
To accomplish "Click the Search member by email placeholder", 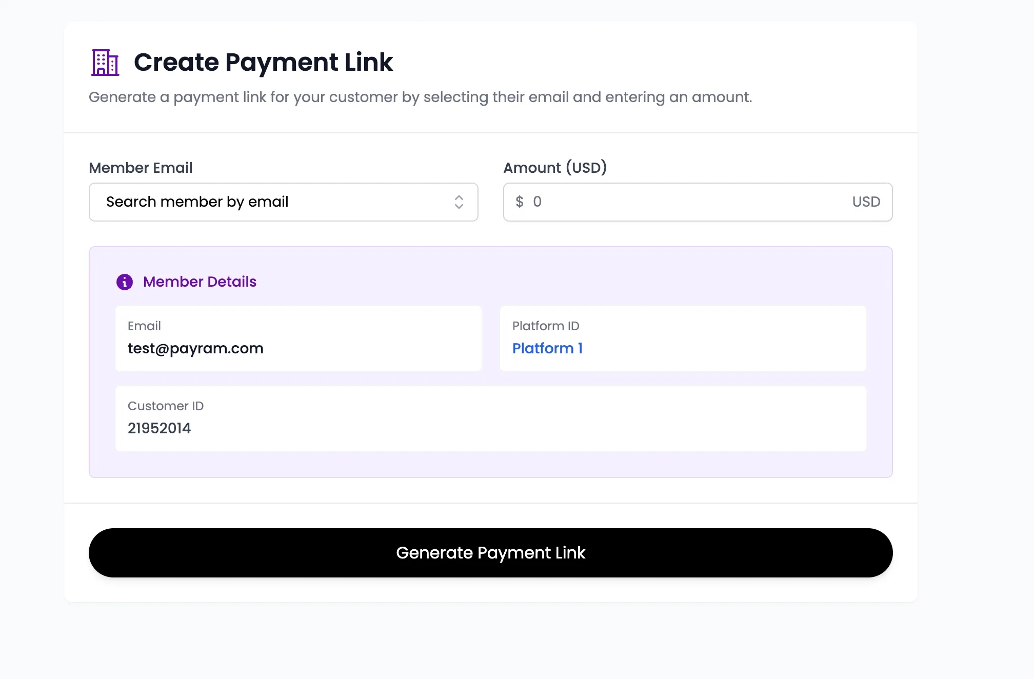I will pos(197,202).
